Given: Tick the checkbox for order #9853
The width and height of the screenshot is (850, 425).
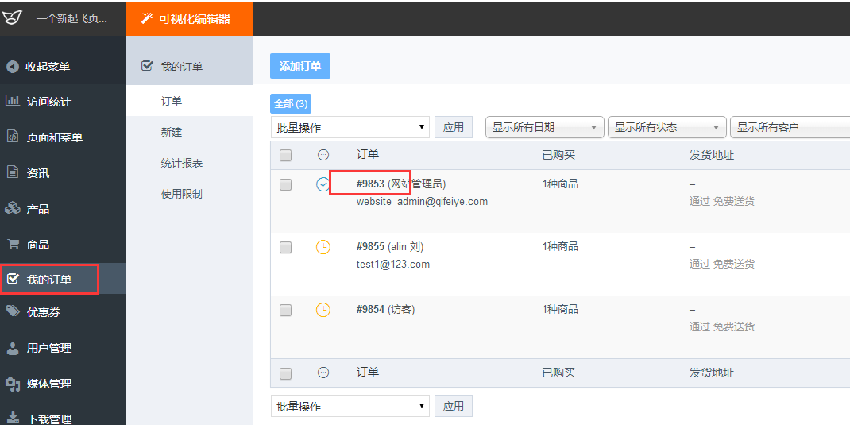Looking at the screenshot, I should (x=286, y=185).
